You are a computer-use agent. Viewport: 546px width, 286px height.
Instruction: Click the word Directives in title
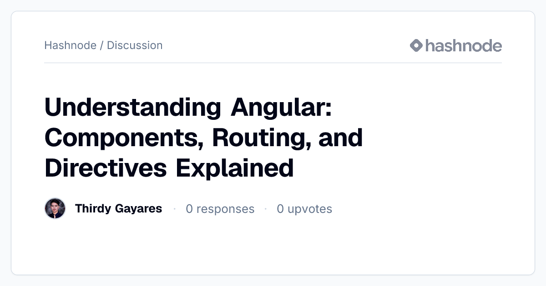pos(106,168)
